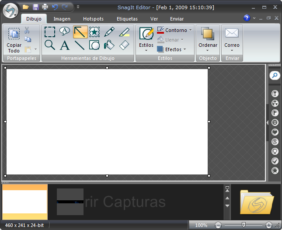Choose the Callout speech bubble tool
This screenshot has width=282, height=230.
point(65,31)
